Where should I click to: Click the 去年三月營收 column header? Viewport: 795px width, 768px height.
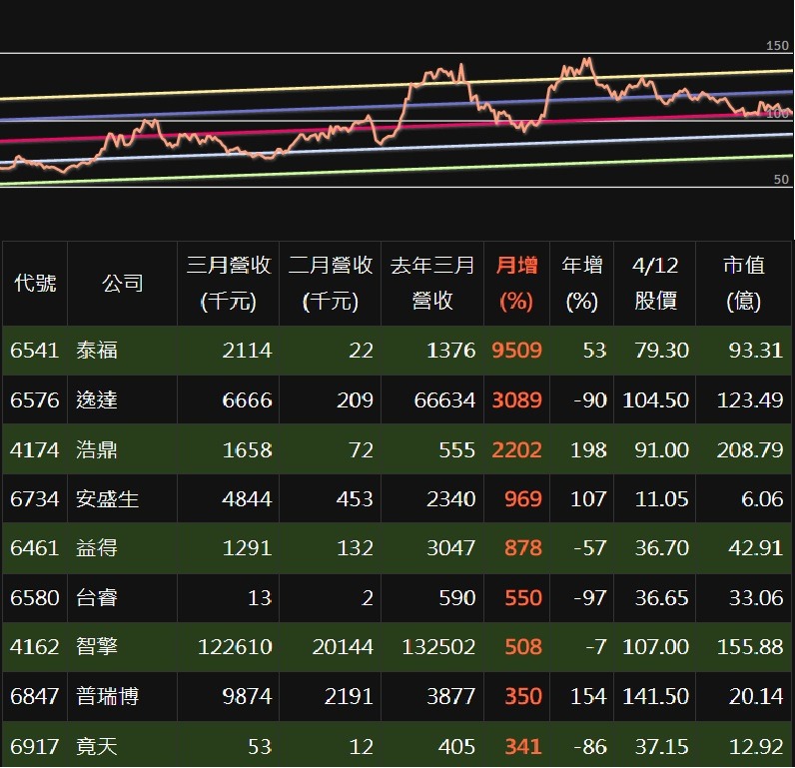431,283
